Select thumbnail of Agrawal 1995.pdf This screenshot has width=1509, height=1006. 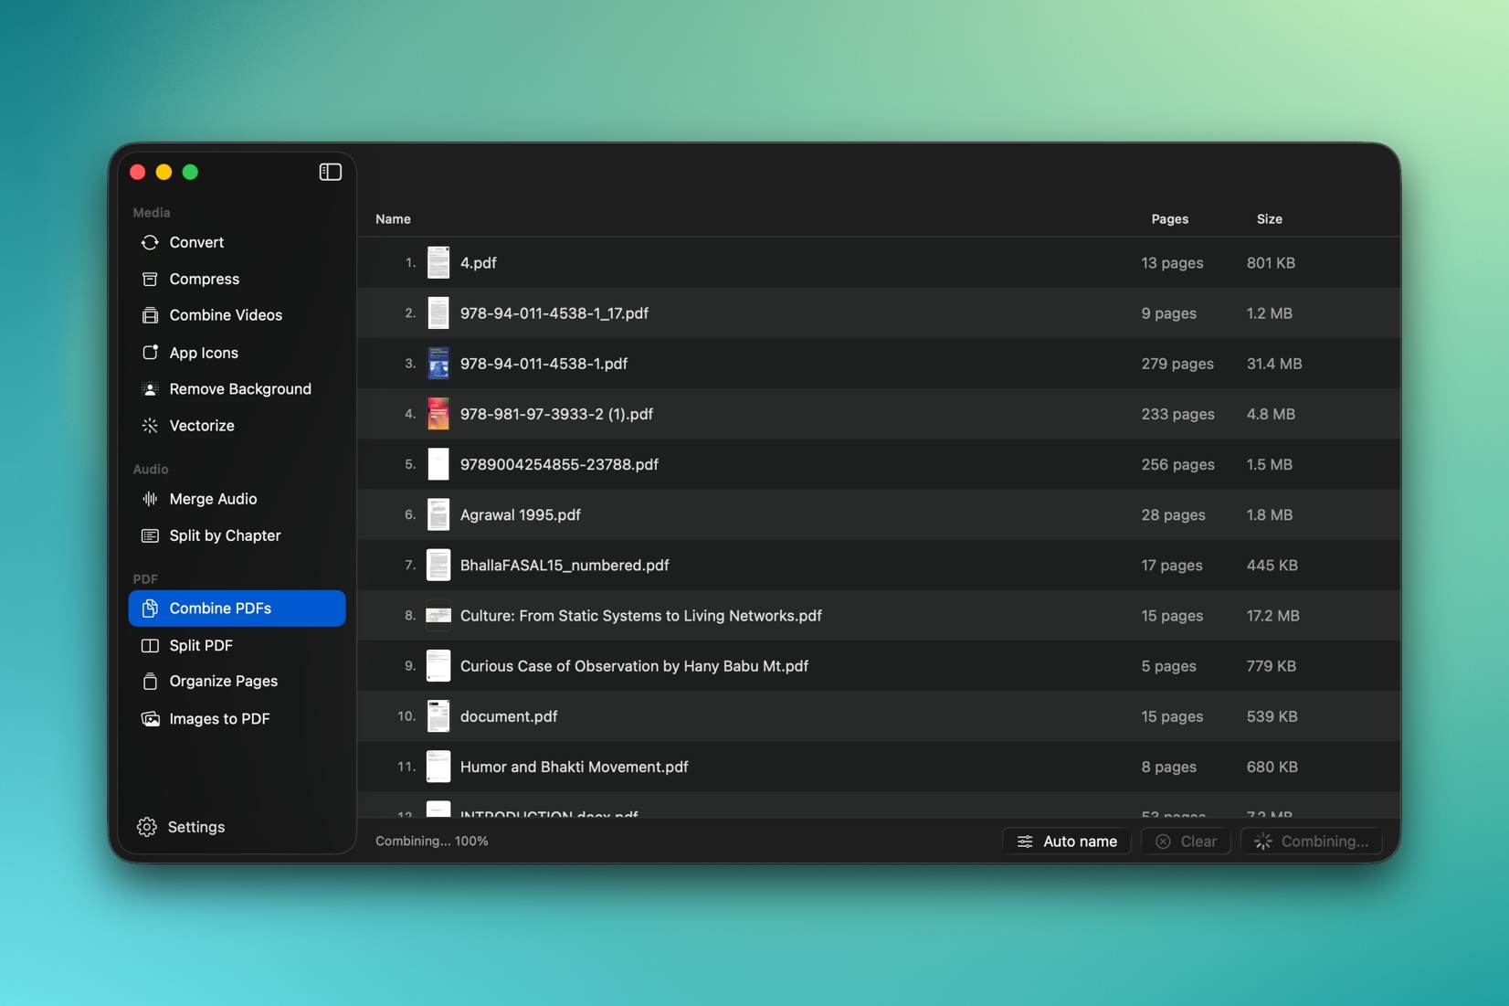tap(438, 514)
